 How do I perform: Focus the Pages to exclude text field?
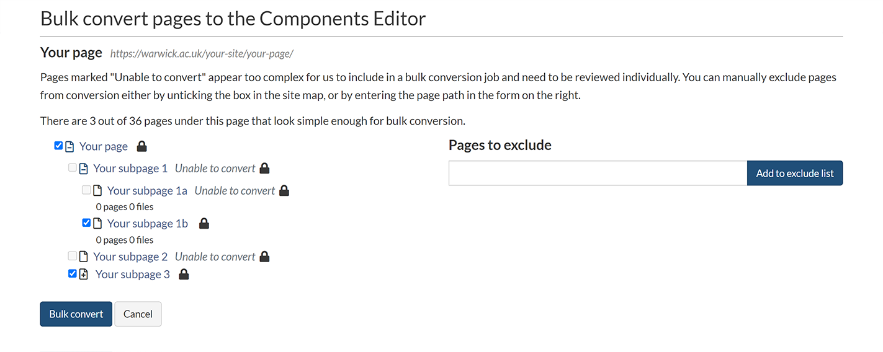point(597,174)
